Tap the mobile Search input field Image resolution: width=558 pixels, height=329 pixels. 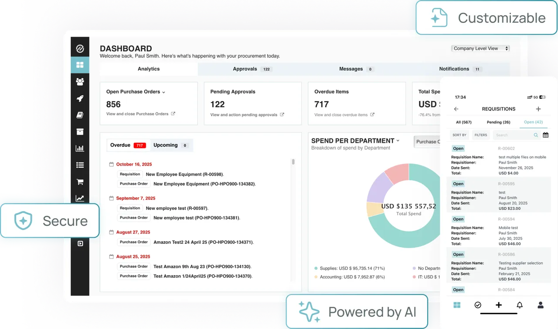pyautogui.click(x=517, y=135)
